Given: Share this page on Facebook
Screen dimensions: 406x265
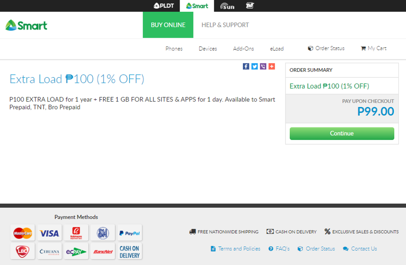Looking at the screenshot, I should 246,66.
